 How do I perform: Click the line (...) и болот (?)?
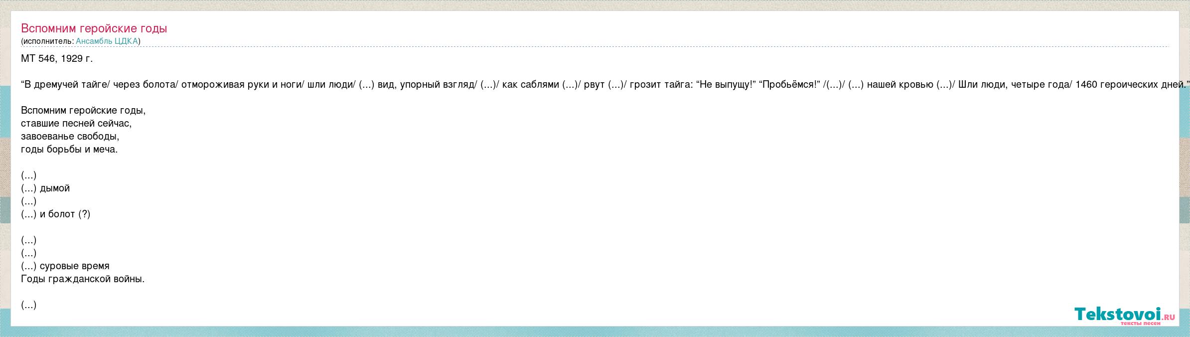tap(56, 214)
